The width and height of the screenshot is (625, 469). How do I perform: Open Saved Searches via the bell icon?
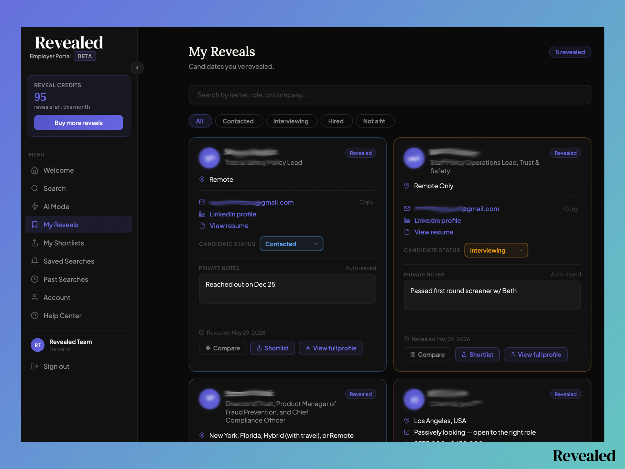pos(35,261)
